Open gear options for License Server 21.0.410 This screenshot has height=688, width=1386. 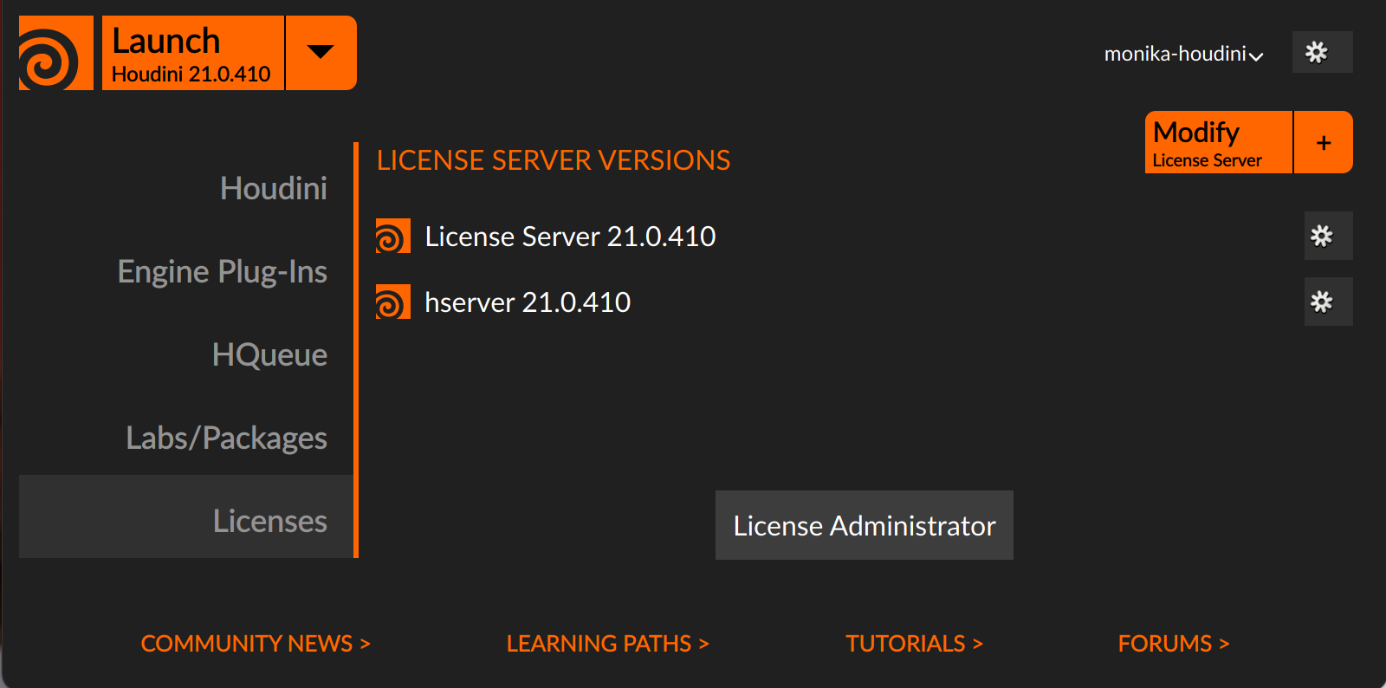[x=1328, y=236]
